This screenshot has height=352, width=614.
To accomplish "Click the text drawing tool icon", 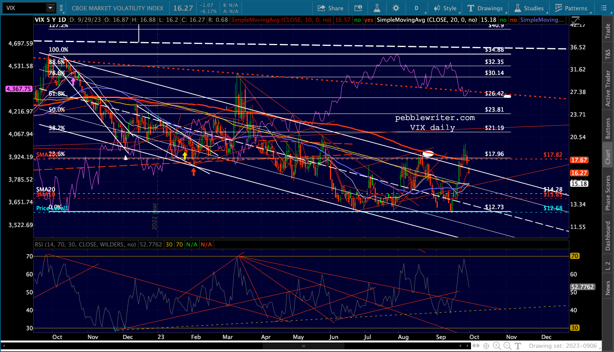I will [518, 346].
